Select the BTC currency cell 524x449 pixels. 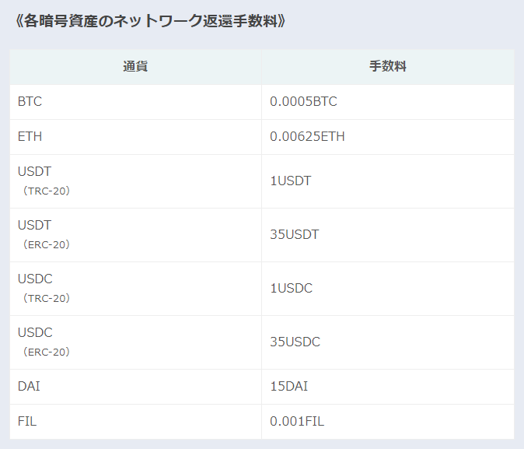coord(135,102)
